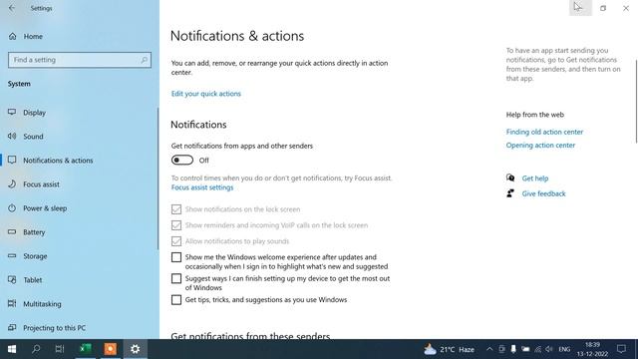Check Show notifications on the lock screen
The height and width of the screenshot is (359, 638).
176,209
